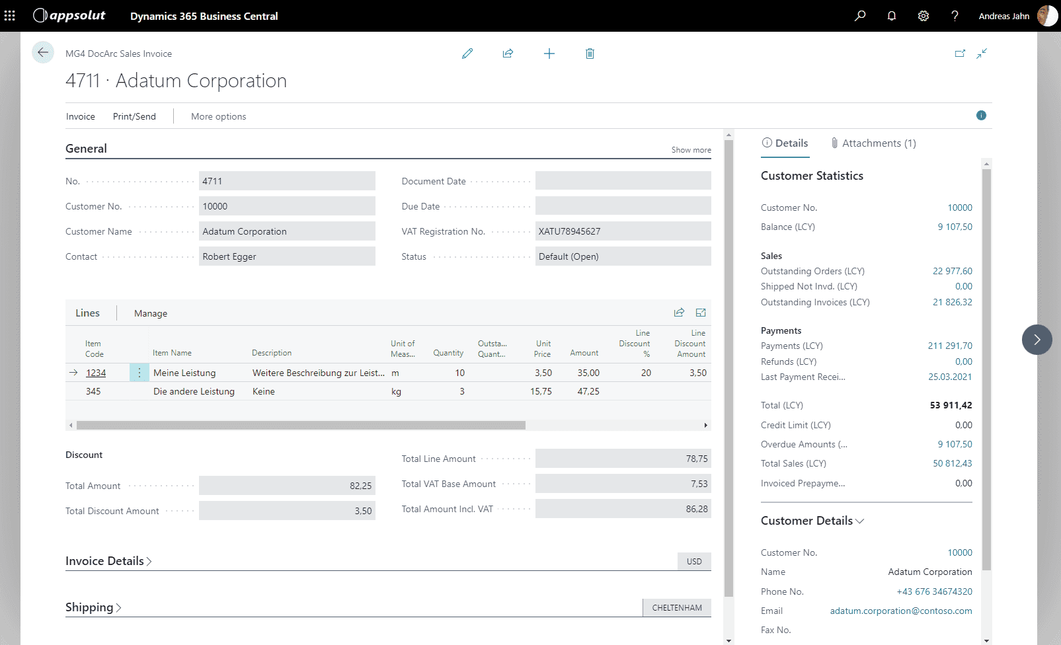This screenshot has width=1061, height=645.
Task: Open the app launcher waffle icon
Action: click(10, 16)
